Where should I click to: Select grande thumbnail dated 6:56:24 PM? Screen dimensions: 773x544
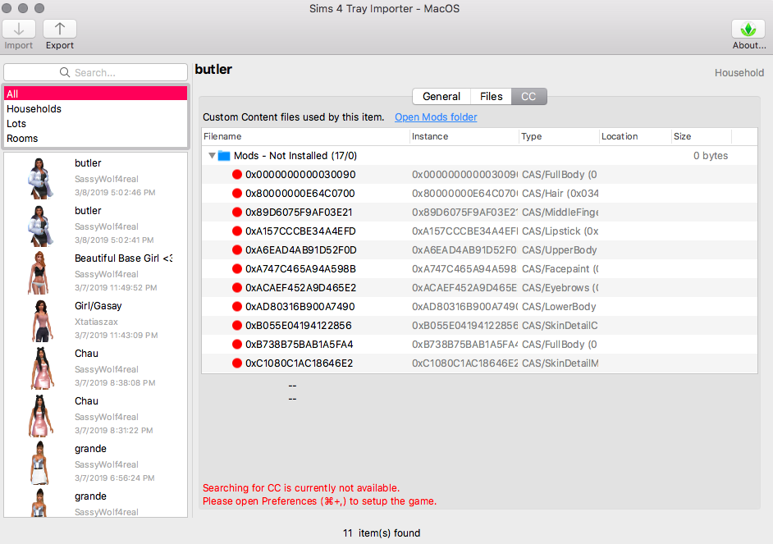click(x=39, y=464)
